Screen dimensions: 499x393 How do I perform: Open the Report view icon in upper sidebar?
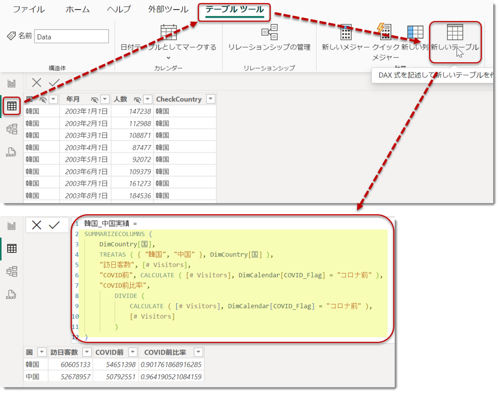coord(12,83)
